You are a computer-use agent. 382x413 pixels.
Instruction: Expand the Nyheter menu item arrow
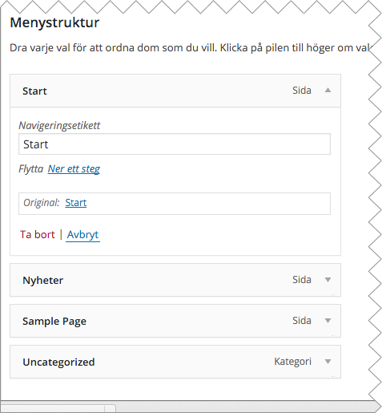point(328,280)
